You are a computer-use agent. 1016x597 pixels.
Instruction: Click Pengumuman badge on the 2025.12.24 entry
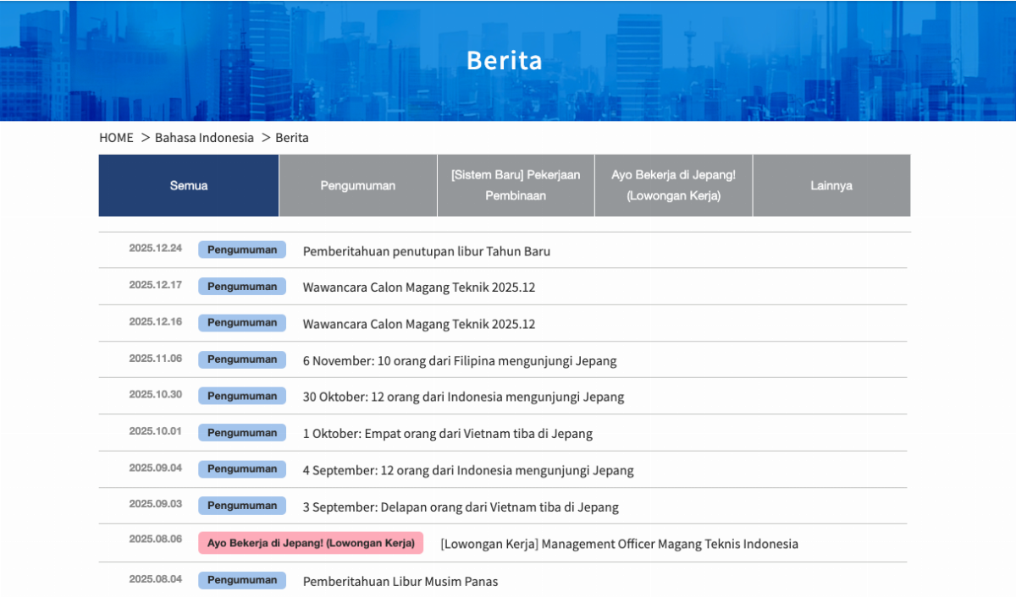tap(242, 249)
